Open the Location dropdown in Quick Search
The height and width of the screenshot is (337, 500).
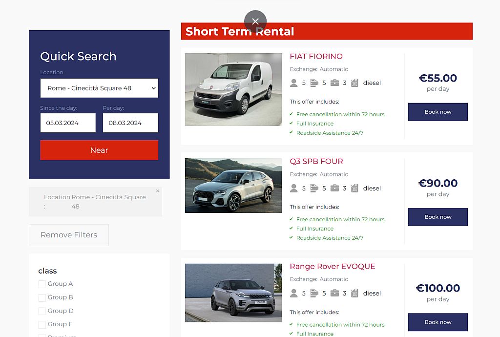click(x=99, y=88)
